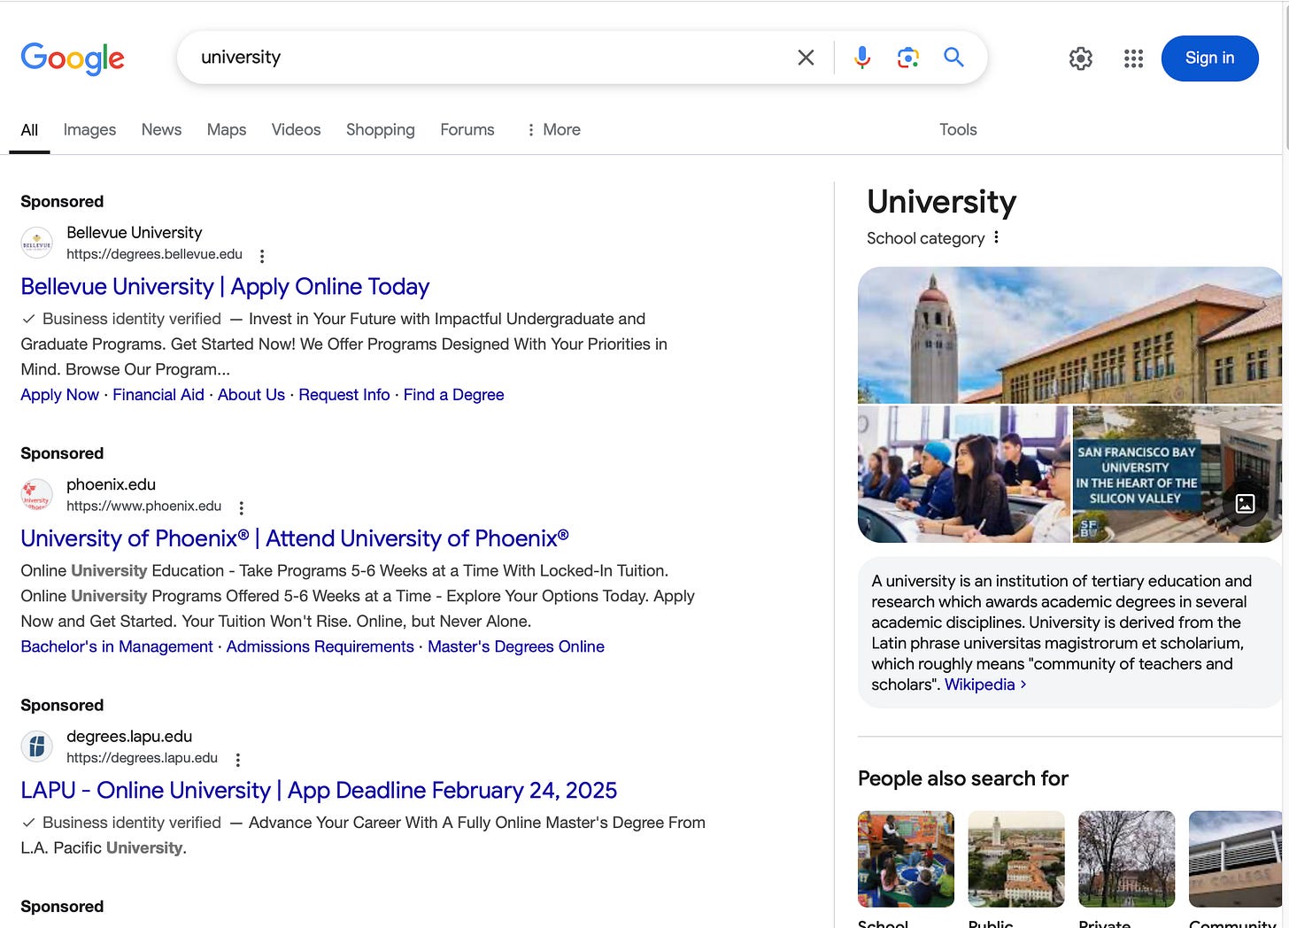Clear the search box with X icon
The image size is (1289, 928).
click(x=806, y=58)
